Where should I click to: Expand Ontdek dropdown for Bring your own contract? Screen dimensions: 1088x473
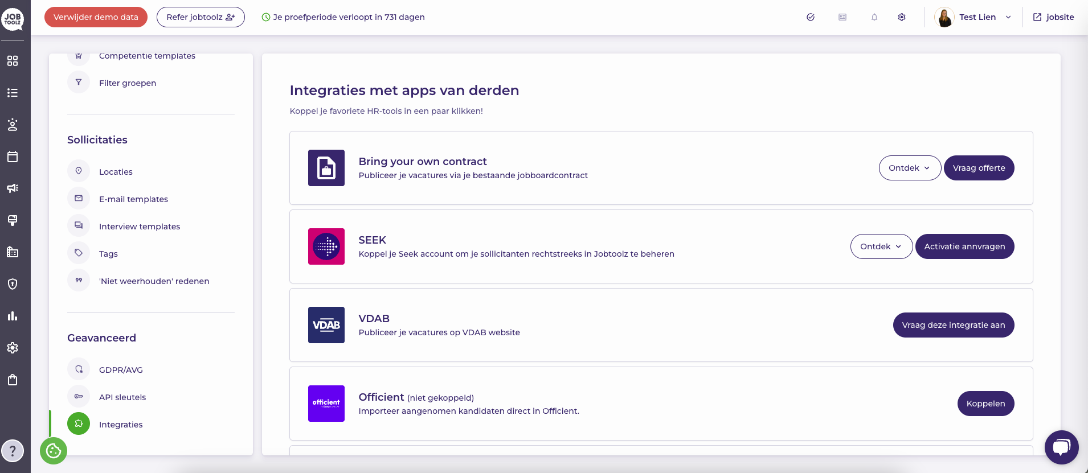click(x=910, y=168)
